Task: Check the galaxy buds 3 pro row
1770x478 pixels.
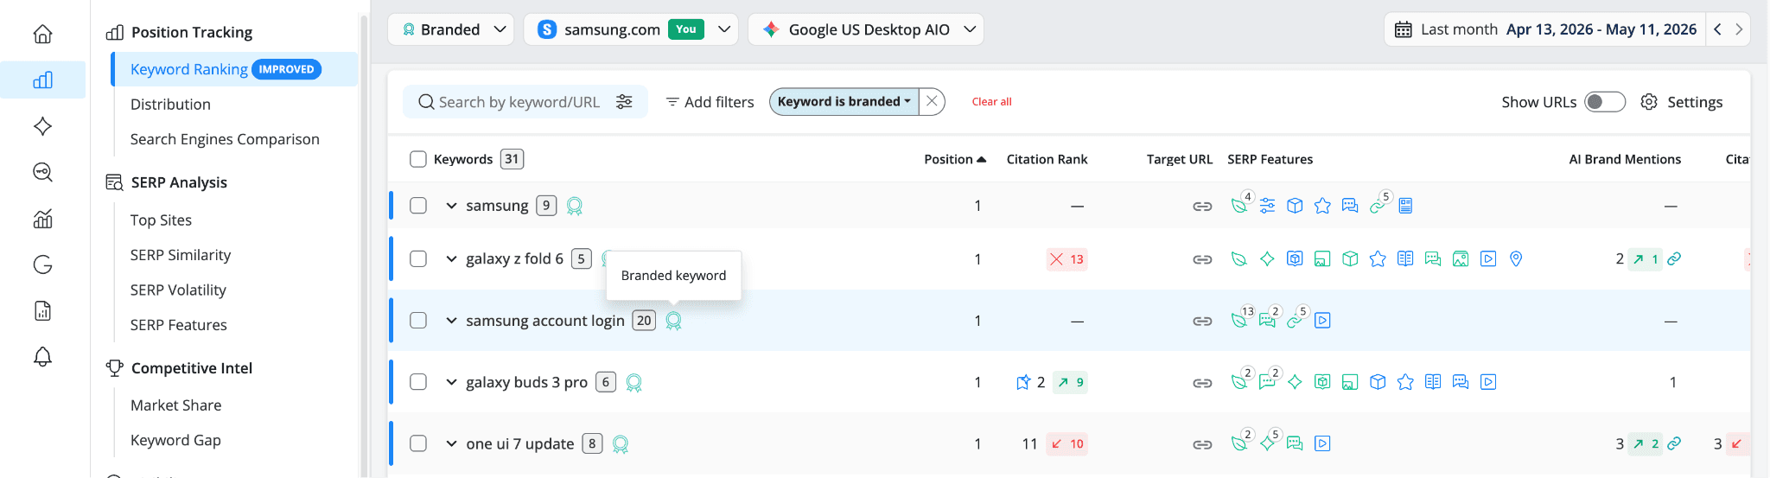Action: [418, 382]
